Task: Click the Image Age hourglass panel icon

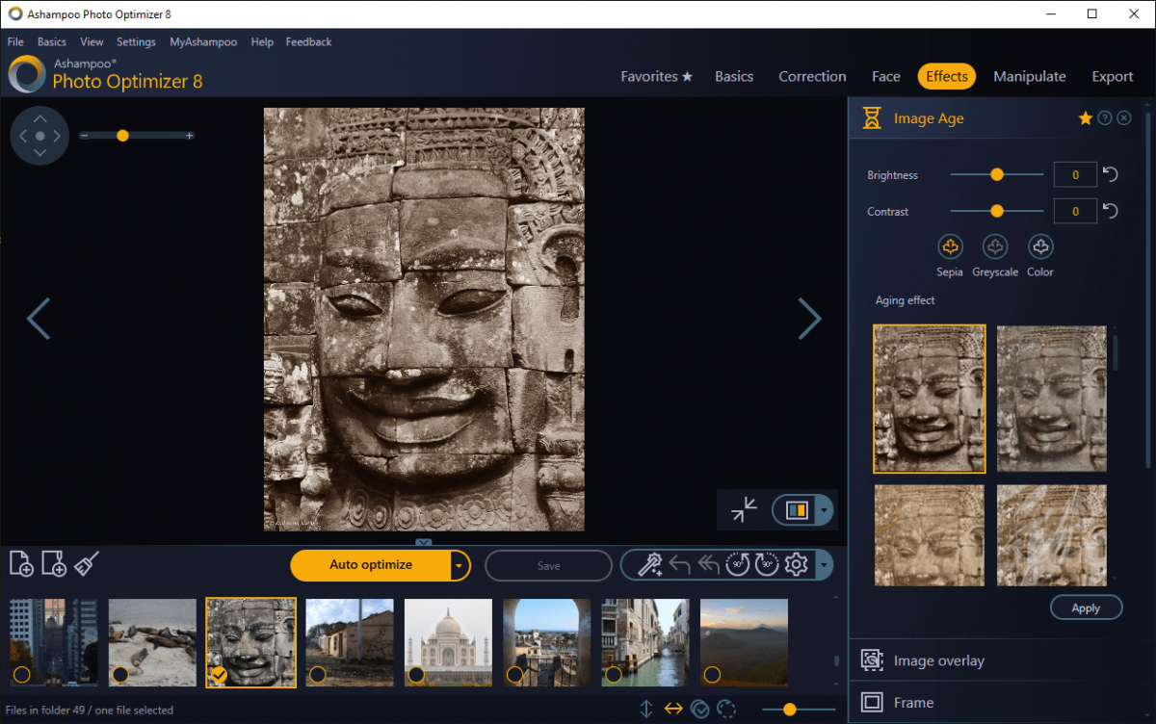Action: point(872,117)
